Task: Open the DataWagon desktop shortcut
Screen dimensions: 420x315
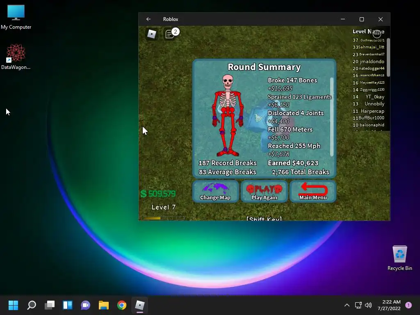Action: click(x=16, y=57)
